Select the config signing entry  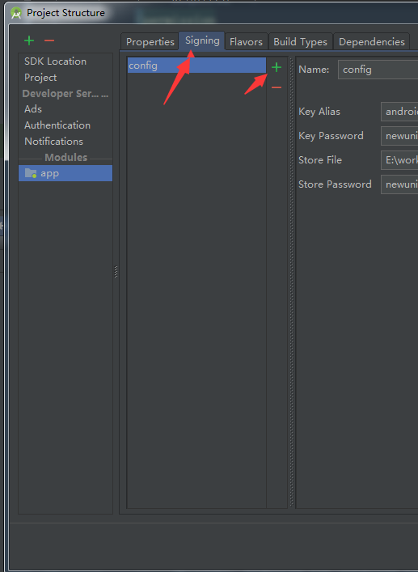(x=196, y=66)
